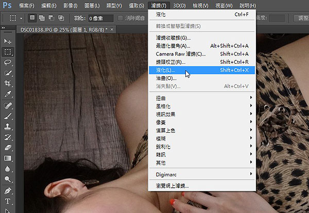
Task: Click the 調整邊緣 Refine Edge button
Action: (x=301, y=19)
